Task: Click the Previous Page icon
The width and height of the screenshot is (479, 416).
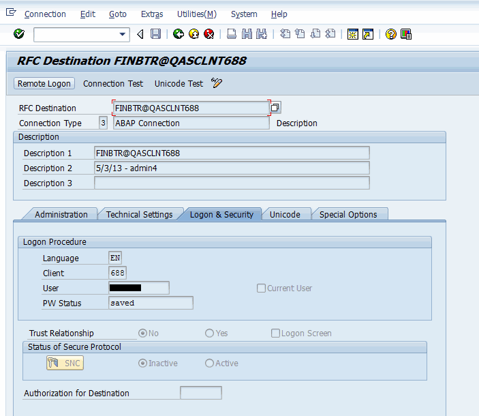Action: tap(300, 34)
